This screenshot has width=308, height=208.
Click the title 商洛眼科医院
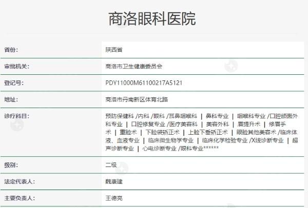(152, 18)
